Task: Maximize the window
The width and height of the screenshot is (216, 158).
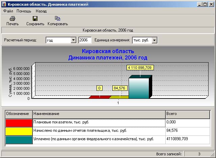Action: (x=205, y=4)
